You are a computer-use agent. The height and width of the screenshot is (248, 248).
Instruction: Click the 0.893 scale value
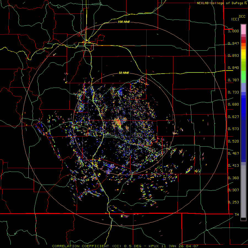tap(233, 55)
